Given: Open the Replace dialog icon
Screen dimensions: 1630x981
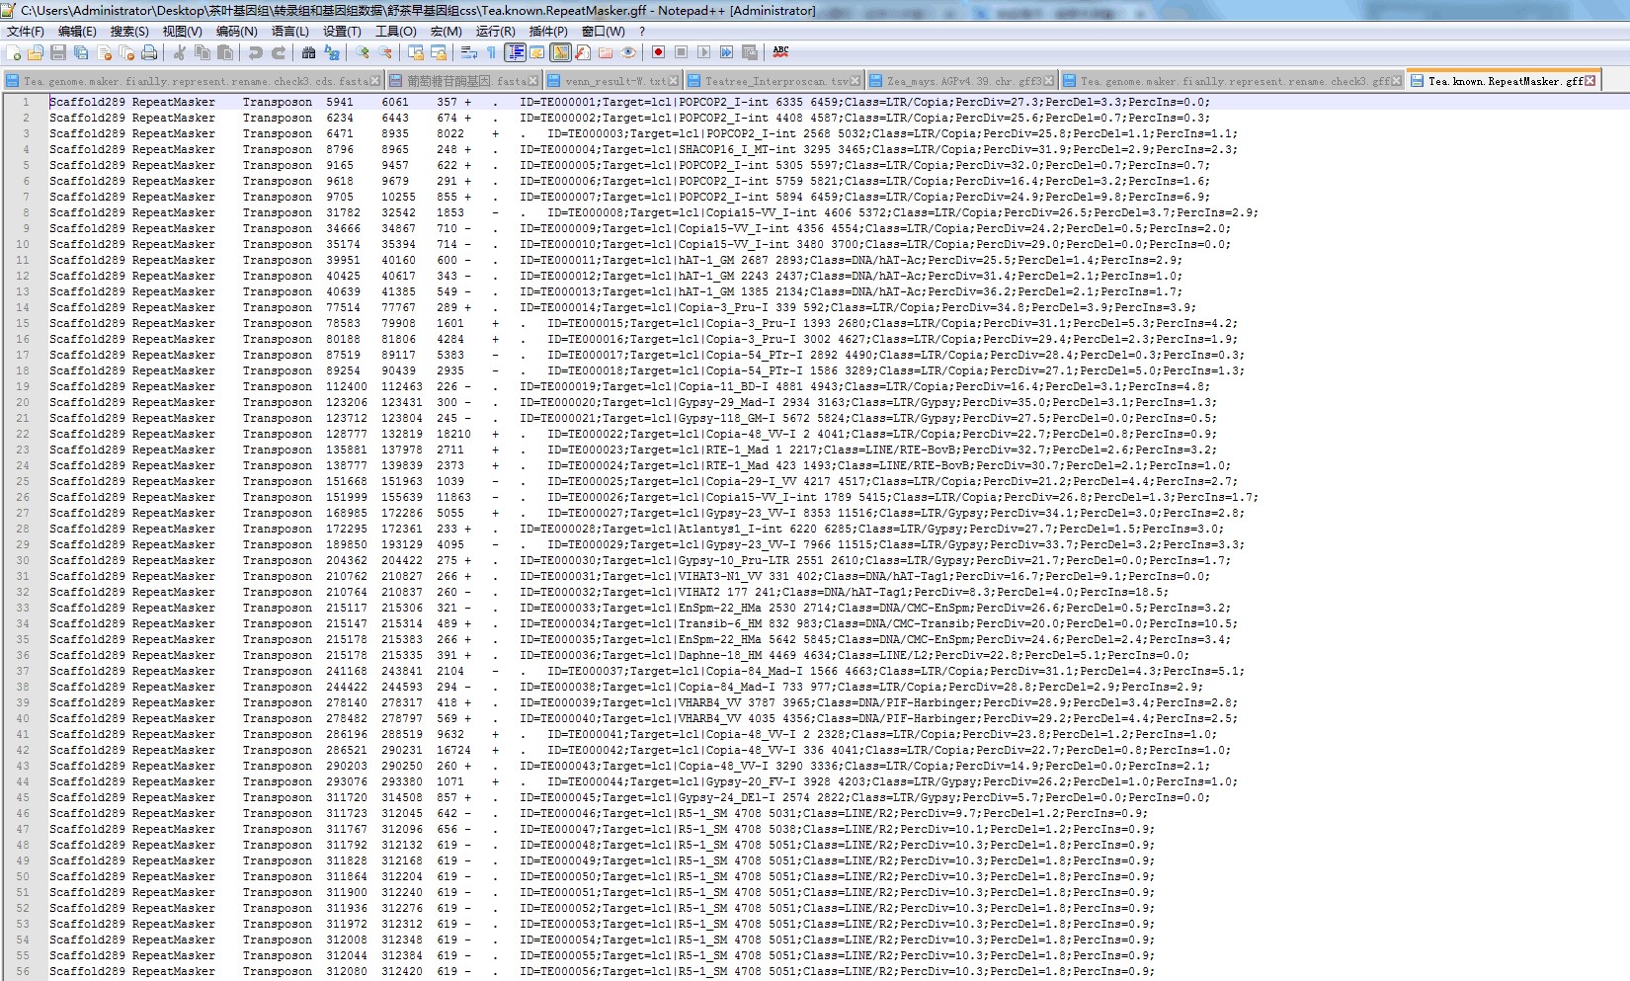Looking at the screenshot, I should pyautogui.click(x=332, y=52).
